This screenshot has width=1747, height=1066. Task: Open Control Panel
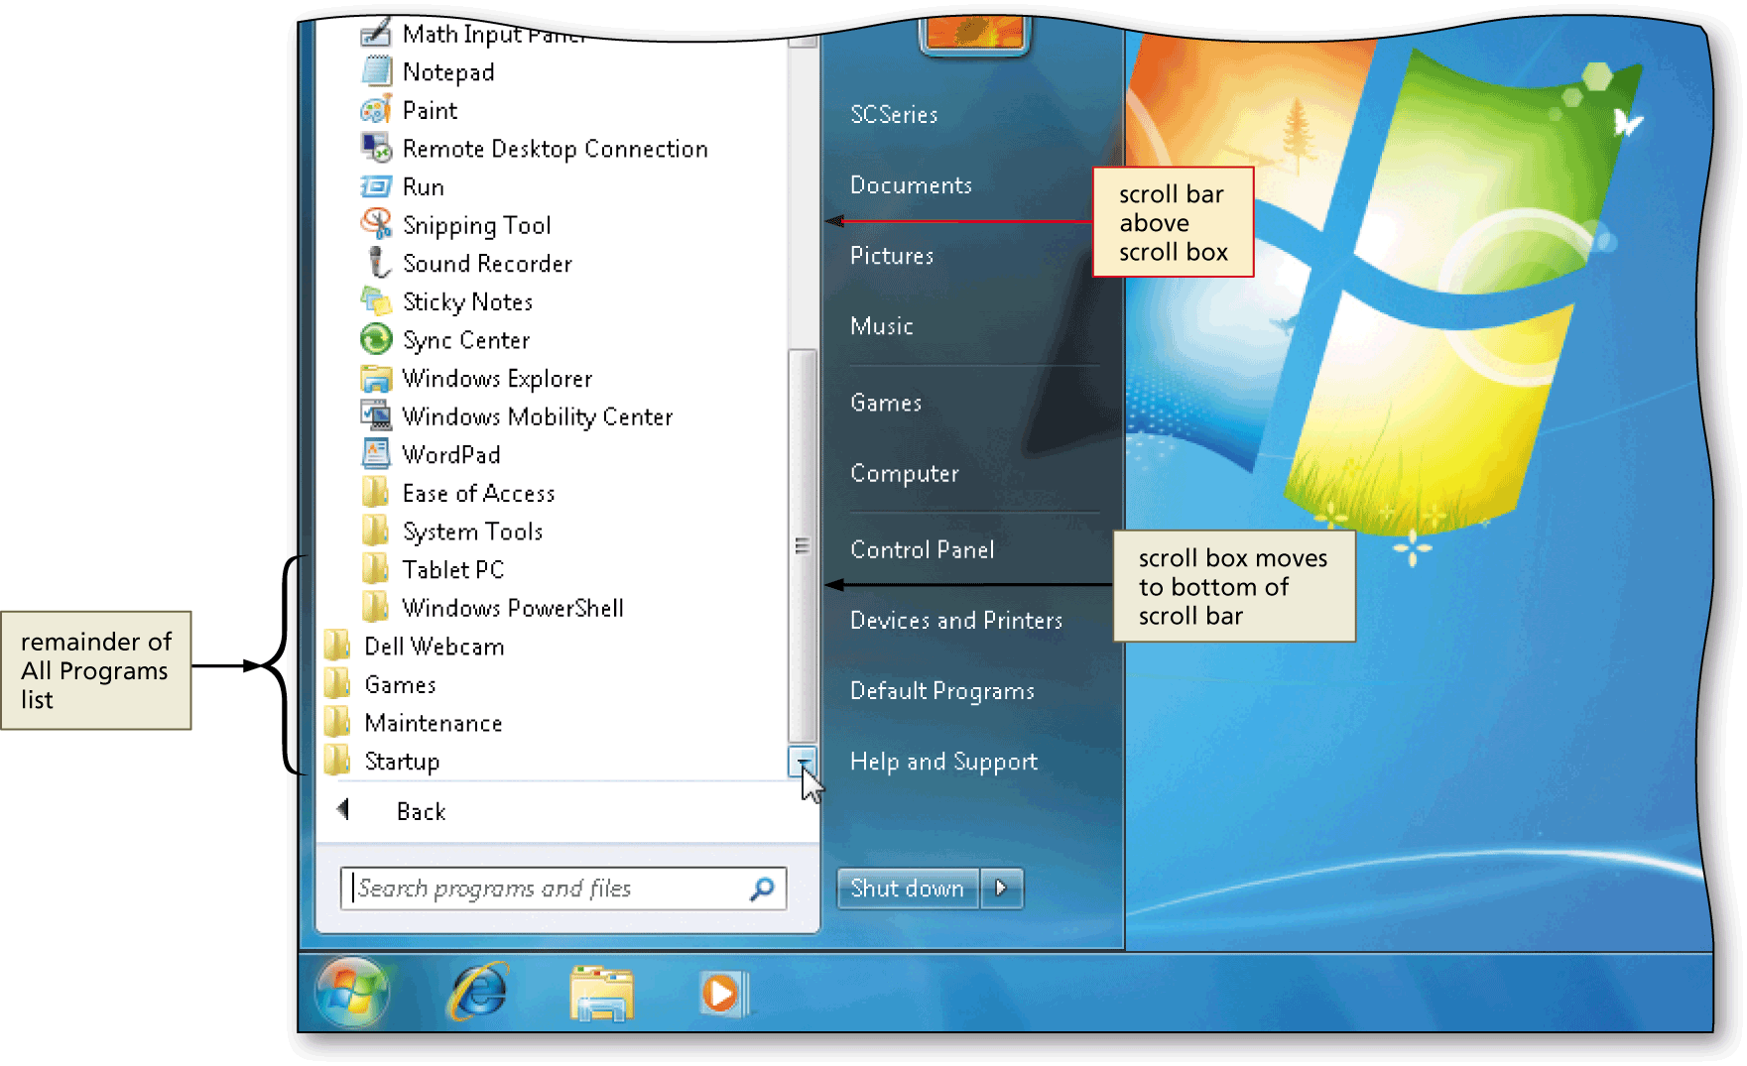(923, 549)
